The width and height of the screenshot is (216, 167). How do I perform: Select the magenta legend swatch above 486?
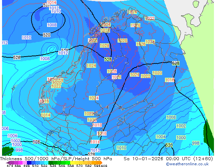coord(20,163)
